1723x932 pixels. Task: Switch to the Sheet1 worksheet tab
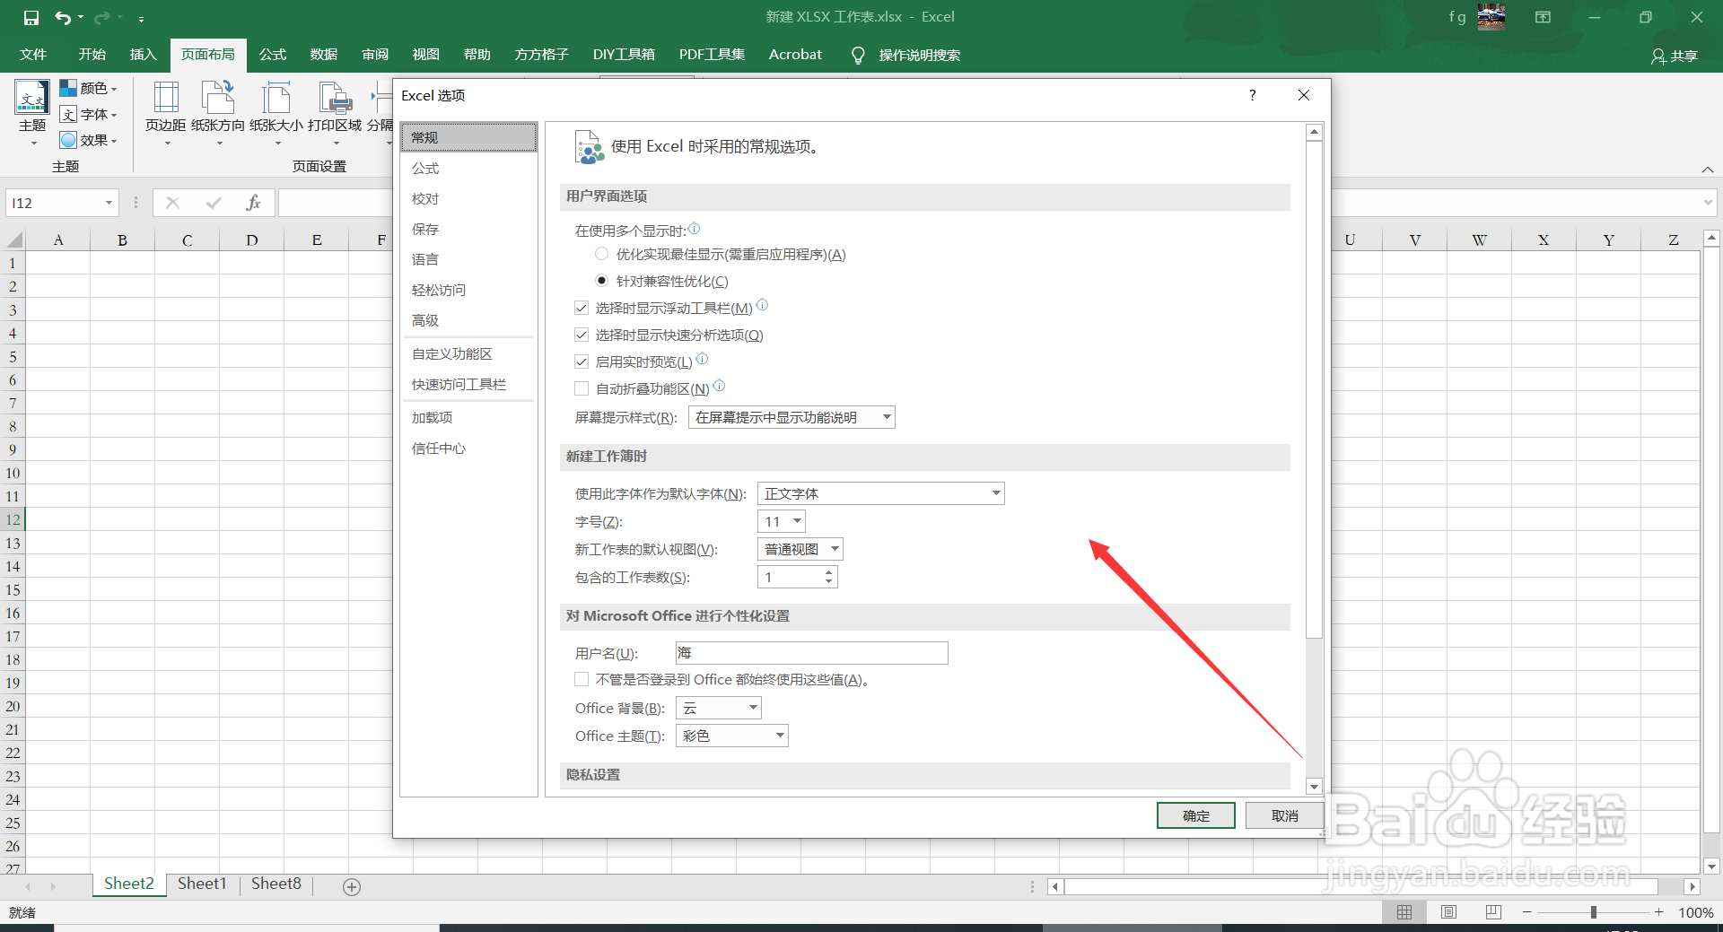tap(202, 884)
